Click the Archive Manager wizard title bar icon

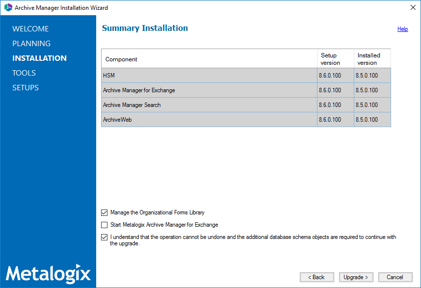pyautogui.click(x=8, y=7)
